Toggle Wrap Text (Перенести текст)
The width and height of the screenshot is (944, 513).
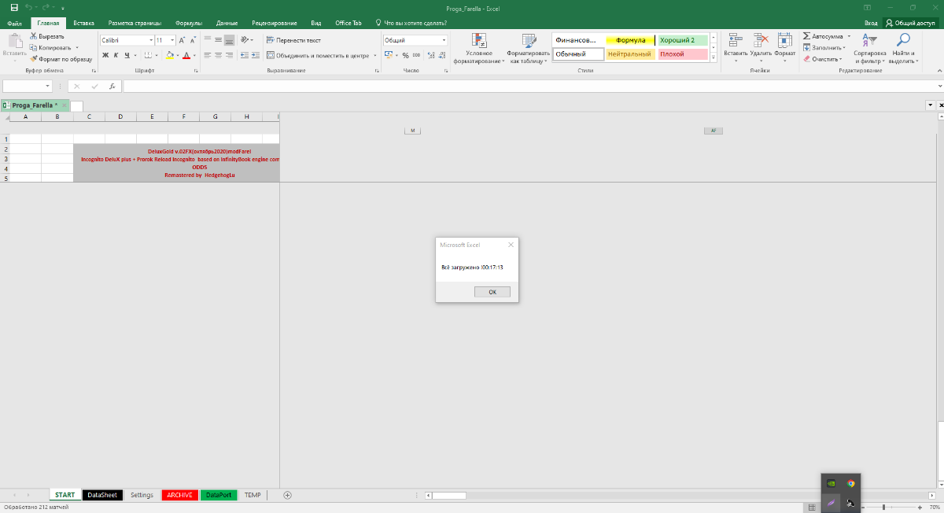(293, 39)
